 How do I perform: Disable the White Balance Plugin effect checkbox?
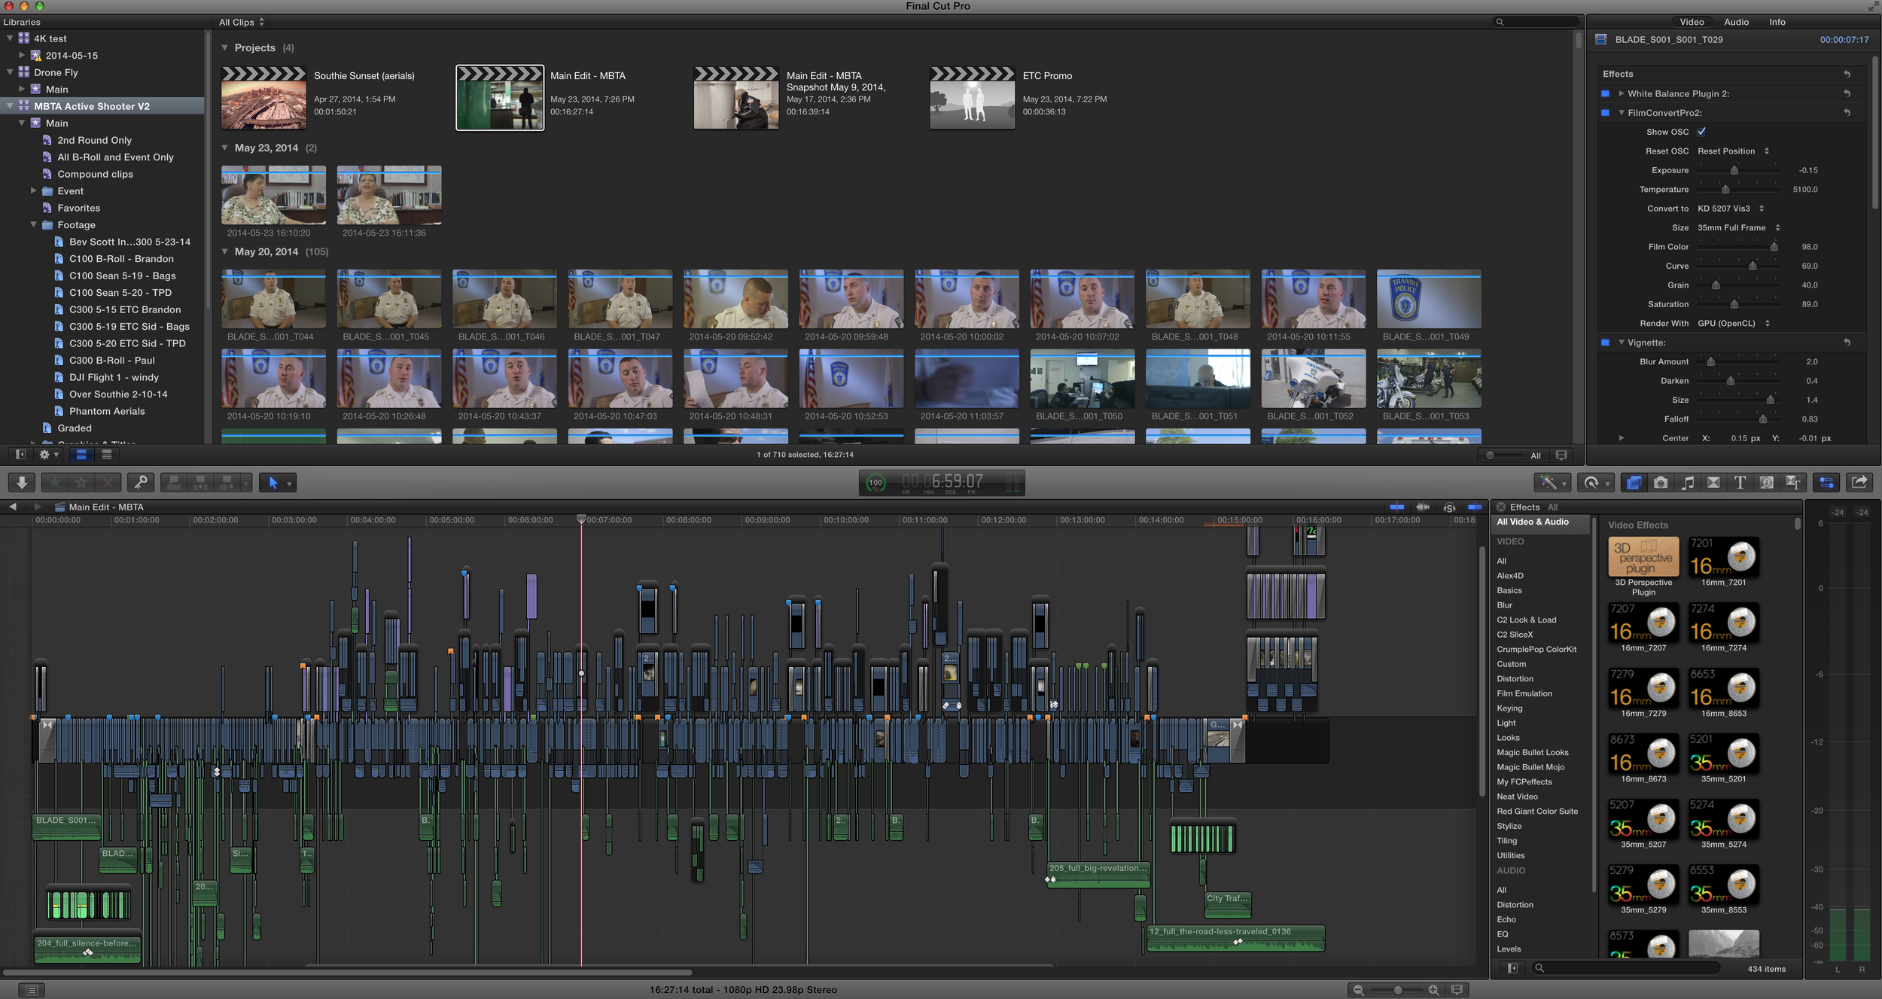click(1605, 94)
